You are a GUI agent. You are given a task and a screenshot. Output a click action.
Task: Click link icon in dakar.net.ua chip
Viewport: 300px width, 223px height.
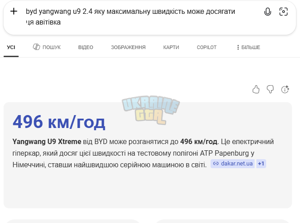[x=216, y=164]
